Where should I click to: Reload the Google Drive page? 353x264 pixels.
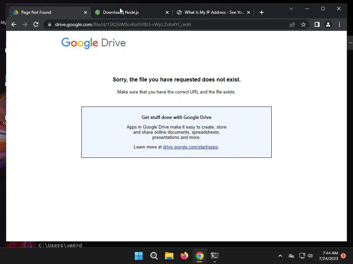(36, 24)
